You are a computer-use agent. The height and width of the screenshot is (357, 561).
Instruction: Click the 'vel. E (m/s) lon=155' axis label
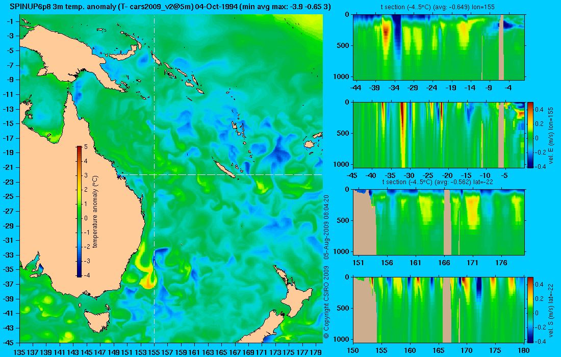pyautogui.click(x=551, y=135)
